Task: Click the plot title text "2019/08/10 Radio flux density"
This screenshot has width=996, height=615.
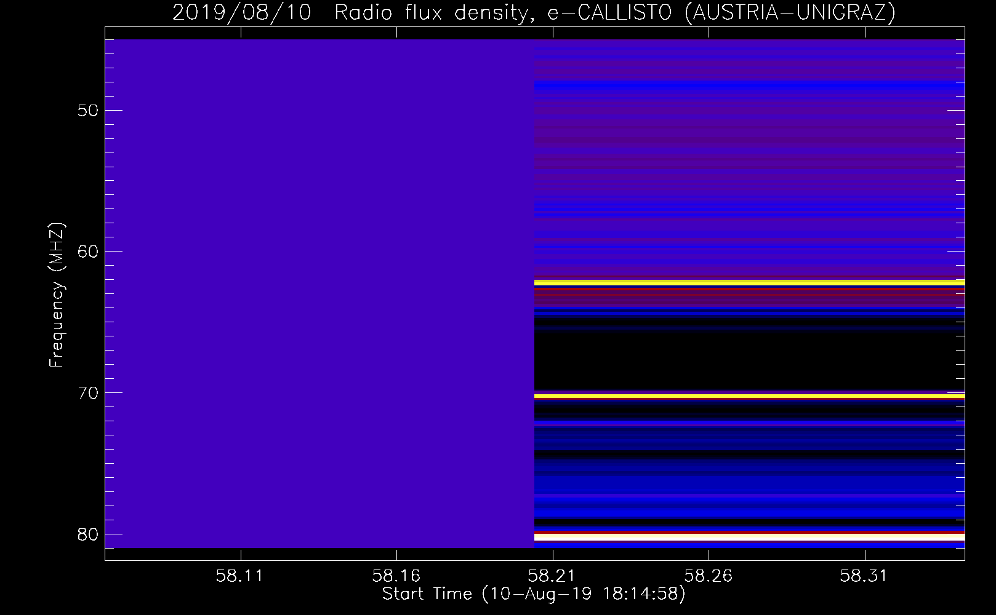Action: tap(350, 12)
